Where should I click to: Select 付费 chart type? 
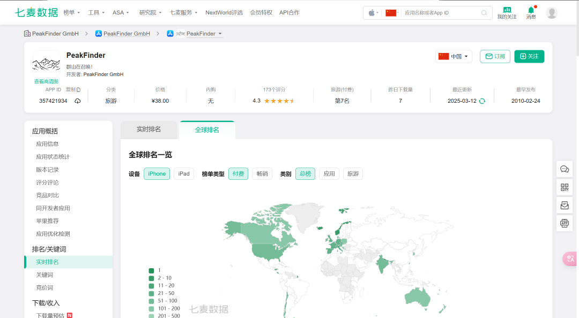(238, 174)
